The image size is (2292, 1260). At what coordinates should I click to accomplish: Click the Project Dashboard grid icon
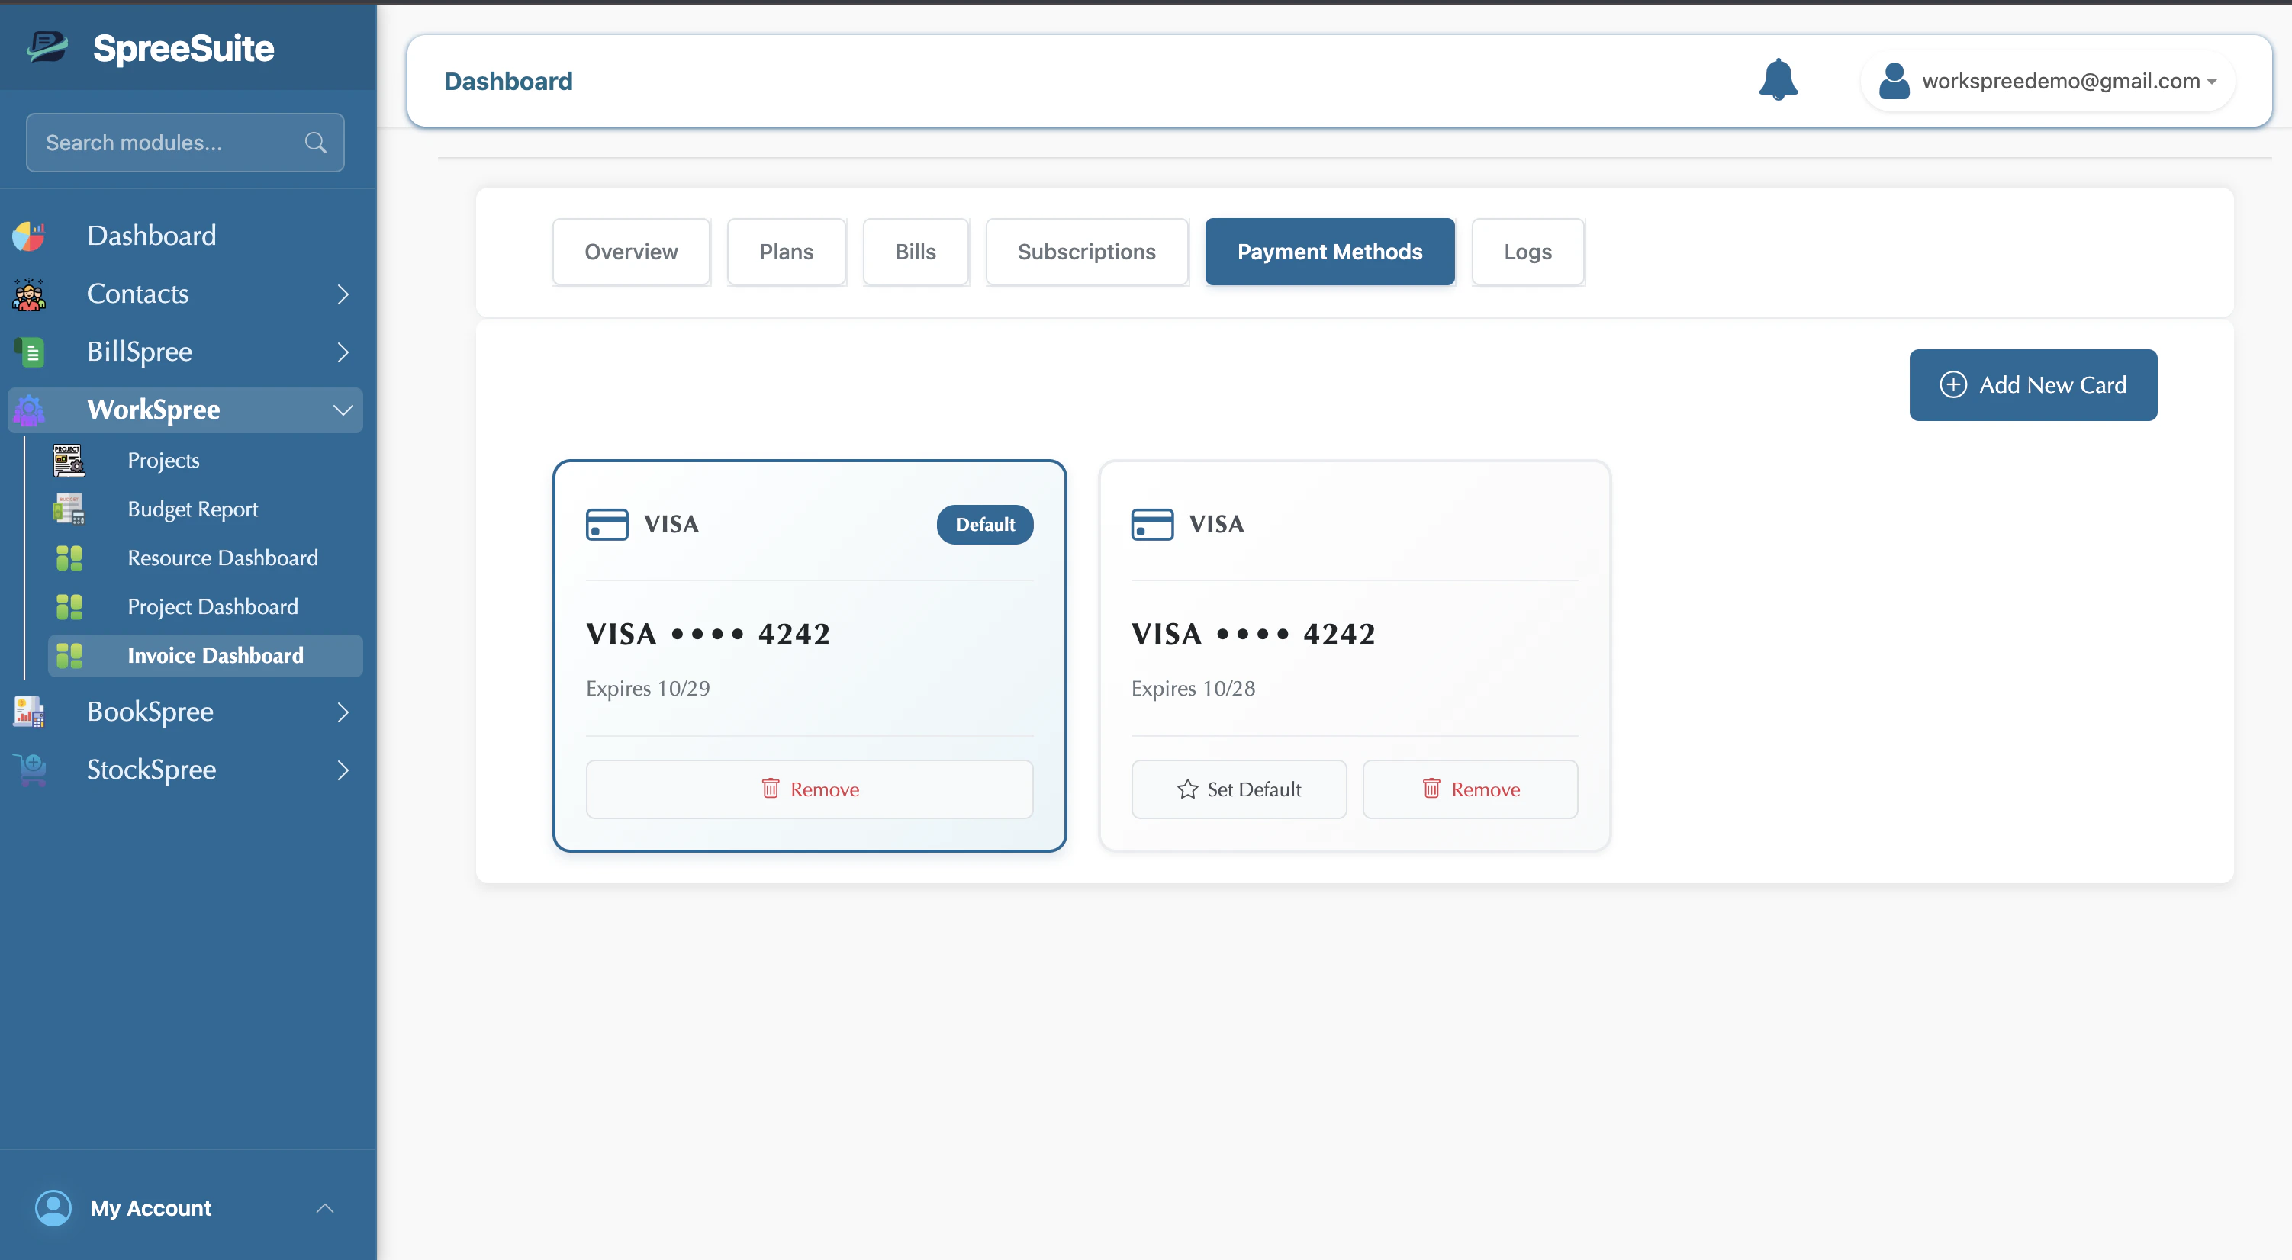(69, 607)
